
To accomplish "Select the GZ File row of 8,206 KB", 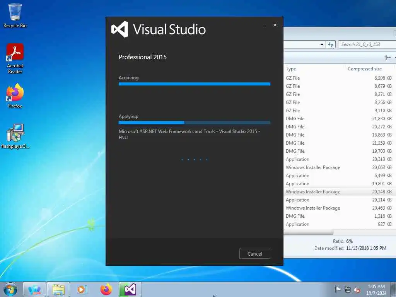I will (340, 78).
